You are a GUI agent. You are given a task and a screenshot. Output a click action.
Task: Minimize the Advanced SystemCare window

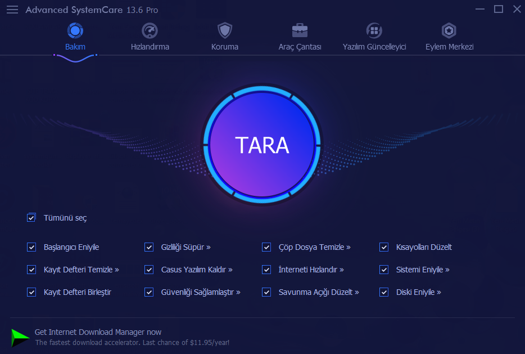(480, 9)
